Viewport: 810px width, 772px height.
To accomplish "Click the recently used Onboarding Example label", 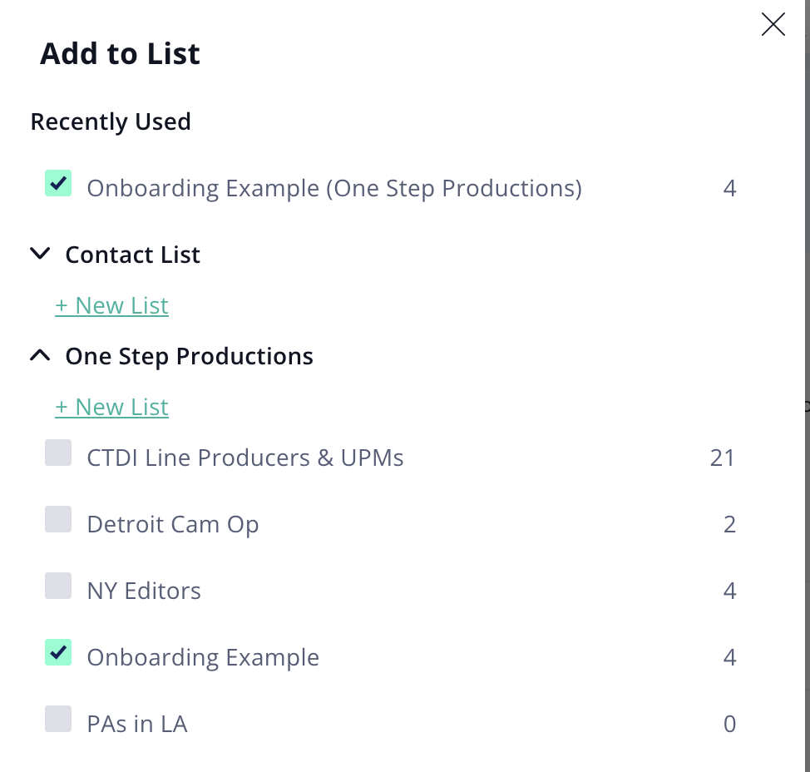I will click(334, 189).
